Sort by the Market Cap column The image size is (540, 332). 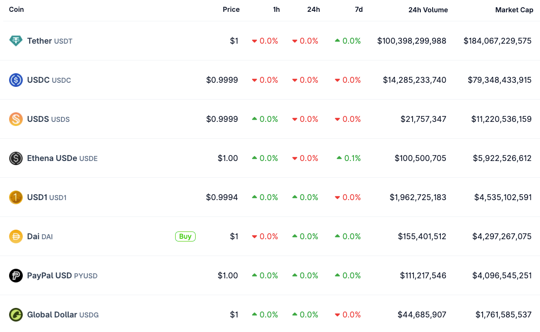[514, 10]
